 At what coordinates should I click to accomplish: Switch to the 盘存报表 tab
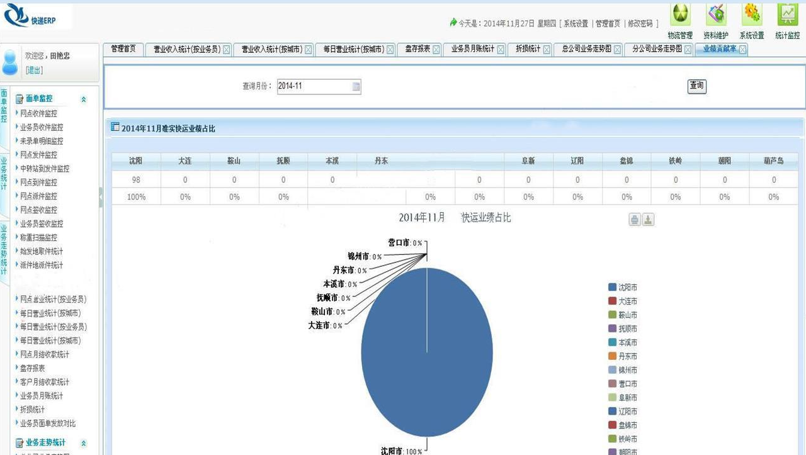[417, 49]
